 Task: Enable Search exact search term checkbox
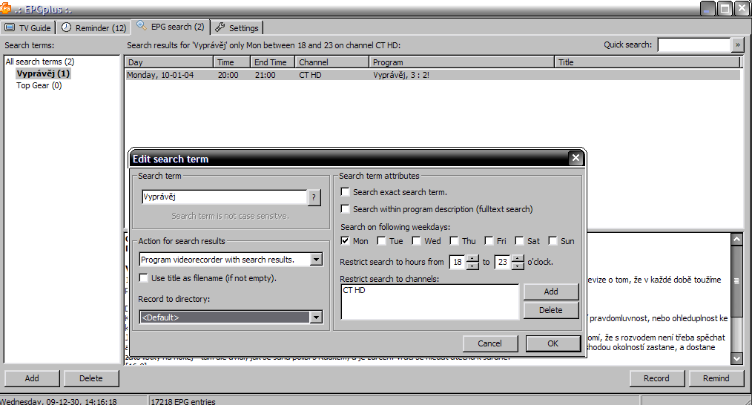click(x=345, y=192)
